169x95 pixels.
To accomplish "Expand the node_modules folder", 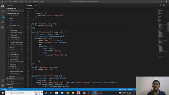I will click(x=13, y=16).
